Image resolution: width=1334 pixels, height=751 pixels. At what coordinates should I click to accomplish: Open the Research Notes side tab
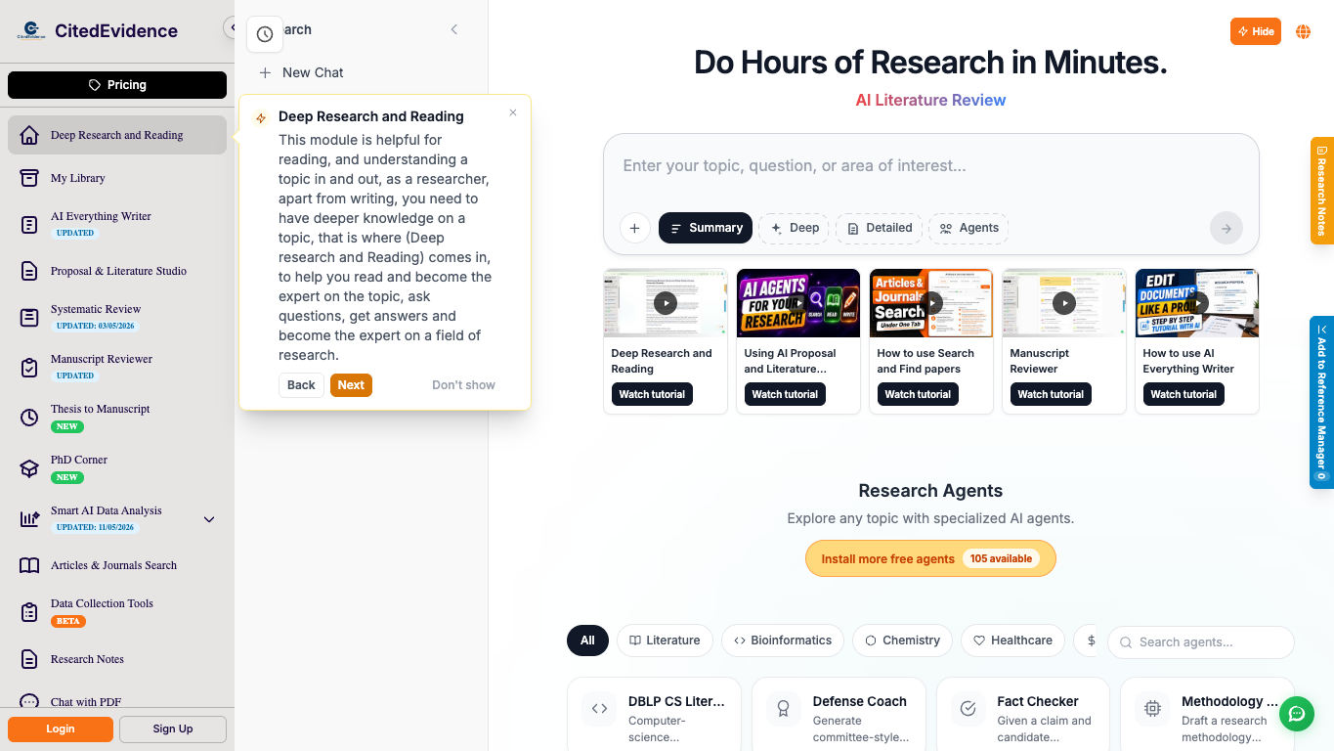(1322, 190)
